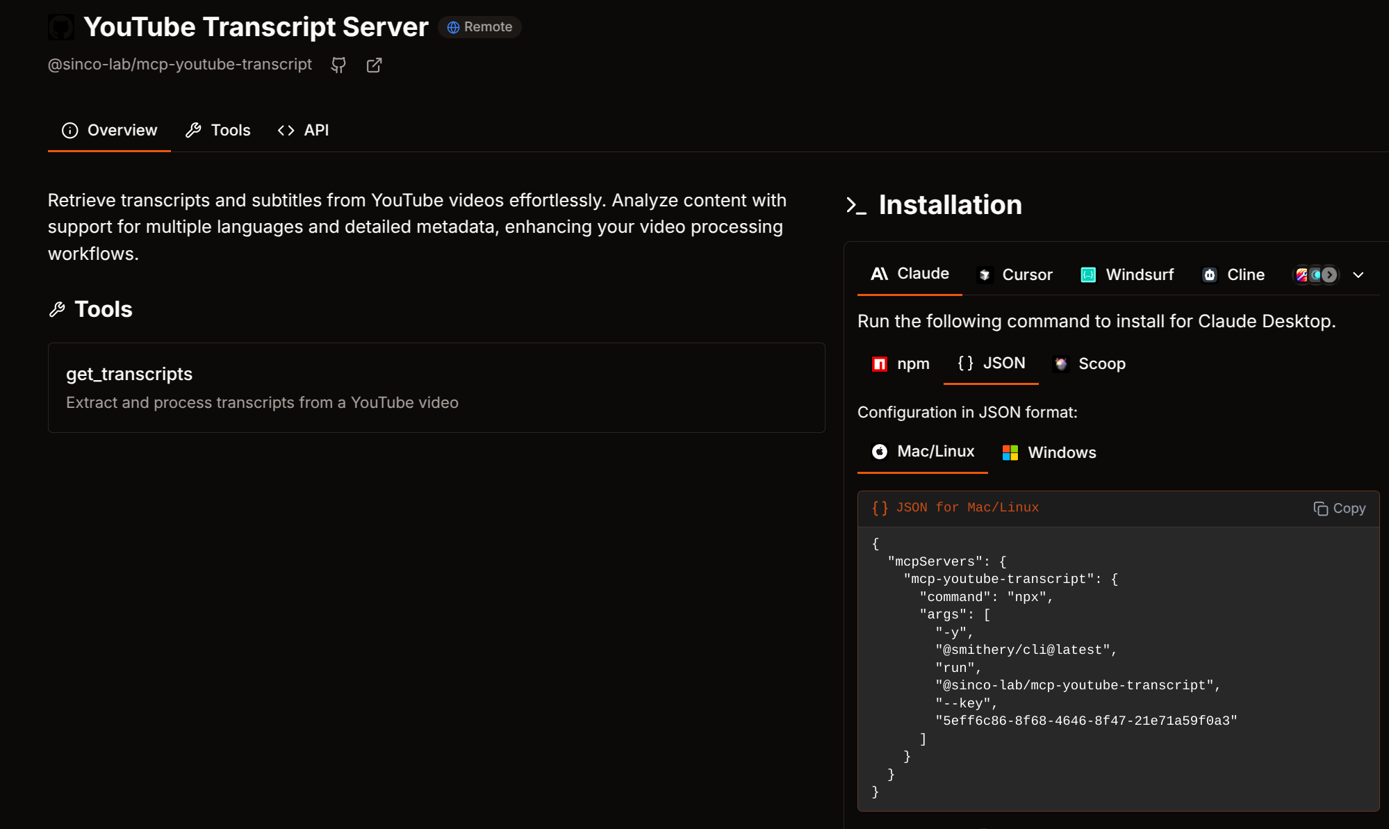
Task: Click the stacked client icons beside Cline
Action: [x=1315, y=275]
